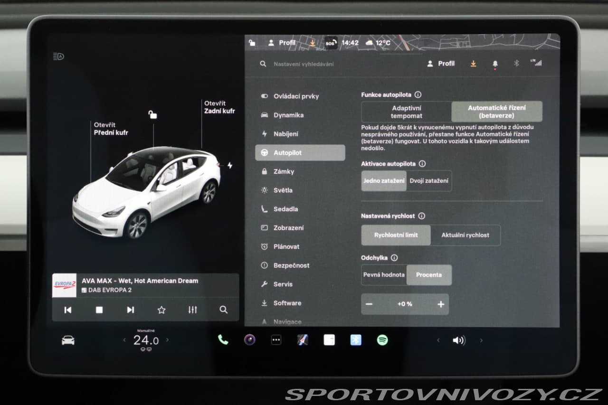The height and width of the screenshot is (405, 608).
Task: Open the dashcam viewer icon
Action: [x=249, y=340]
